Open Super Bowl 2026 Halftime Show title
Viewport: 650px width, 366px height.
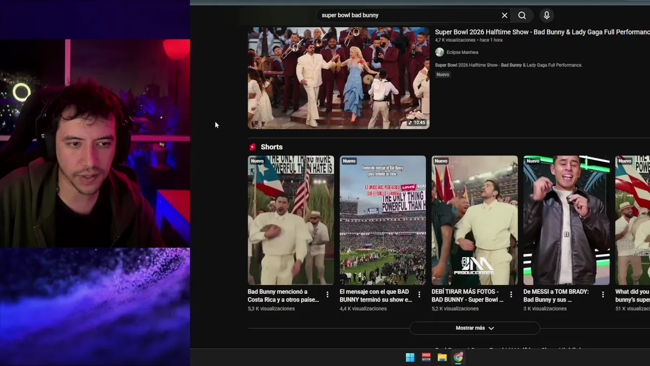click(542, 32)
